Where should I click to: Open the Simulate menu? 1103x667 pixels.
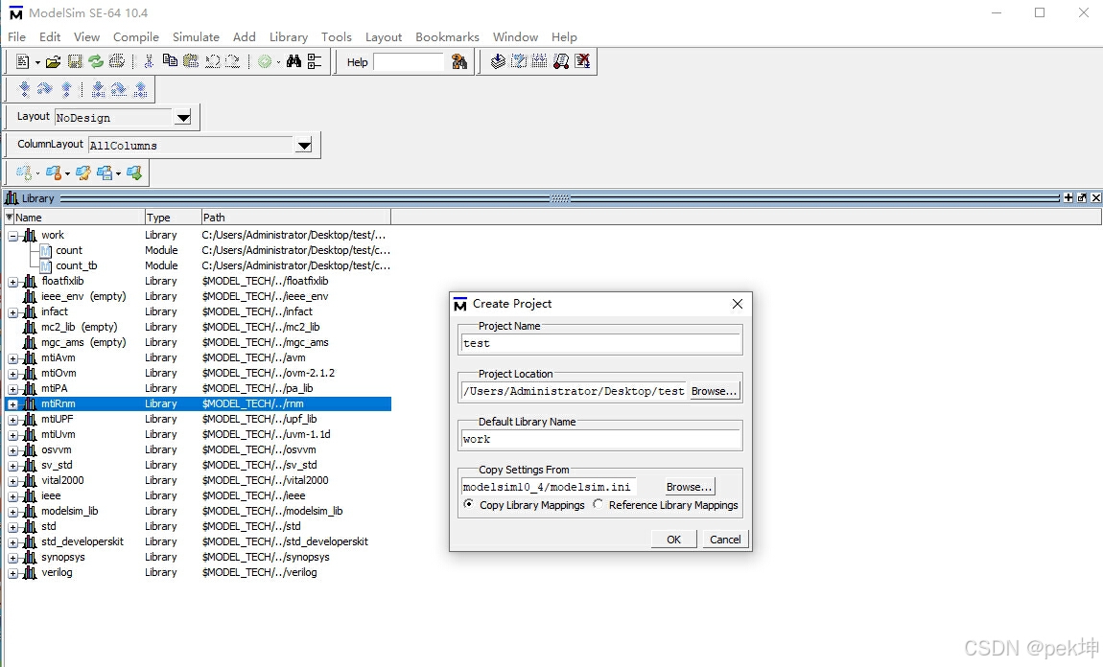pos(196,37)
